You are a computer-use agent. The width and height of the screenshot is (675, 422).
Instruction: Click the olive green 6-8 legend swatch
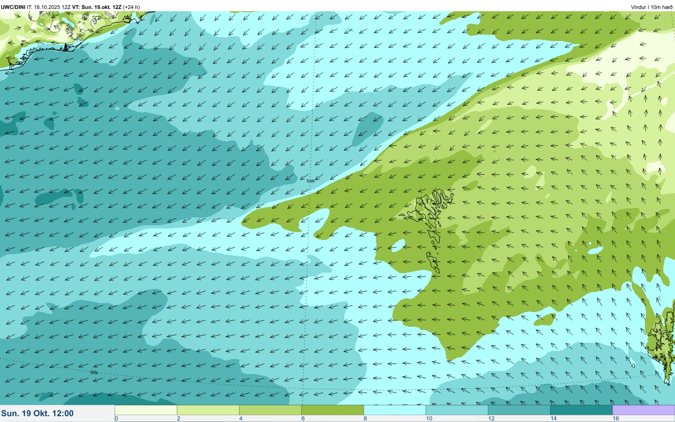click(x=333, y=410)
